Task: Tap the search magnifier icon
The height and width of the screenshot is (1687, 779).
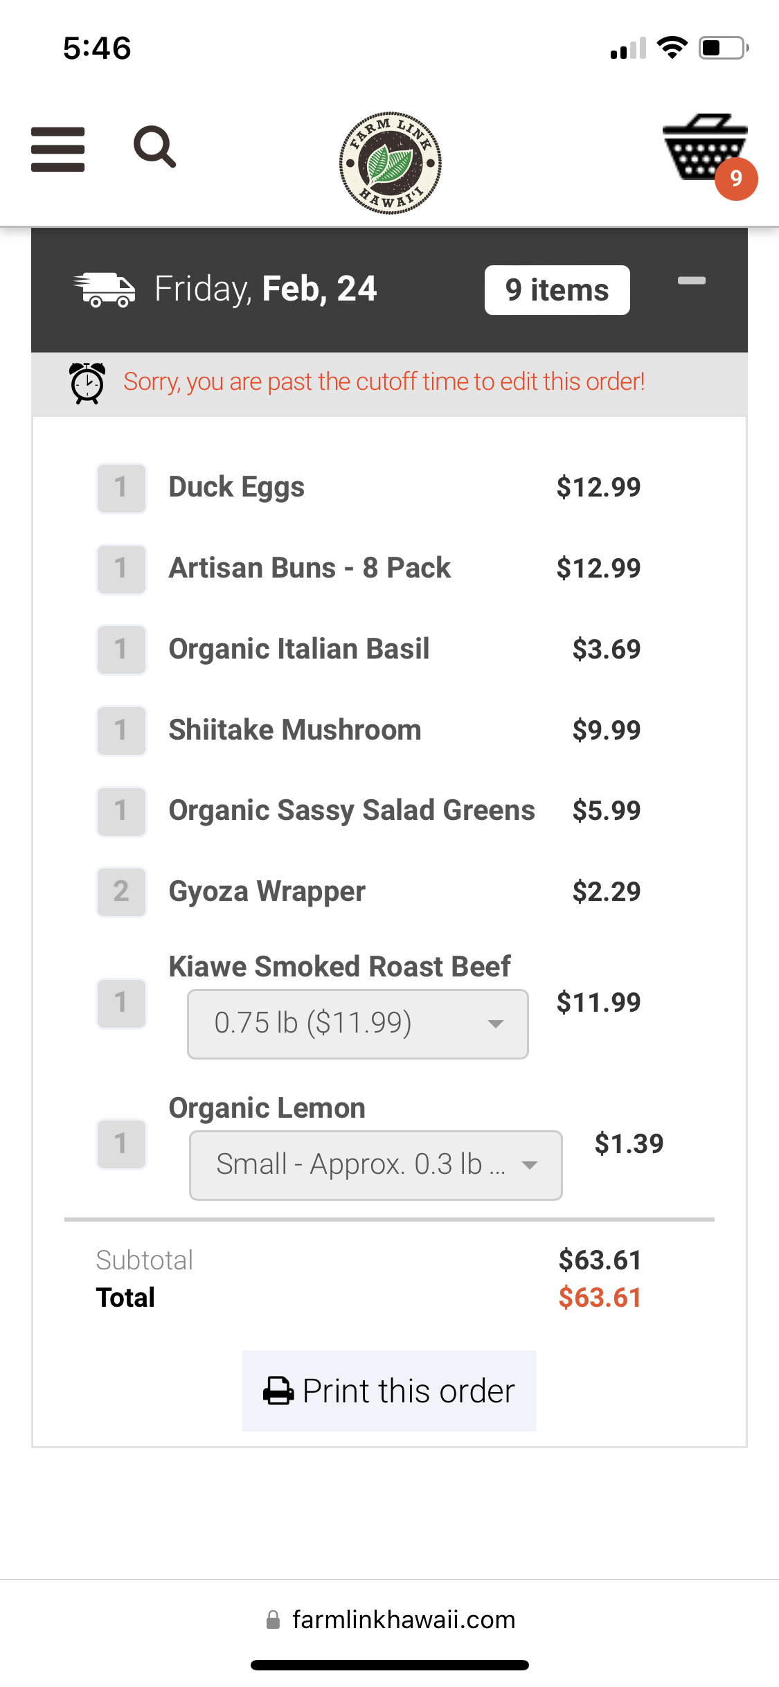Action: [x=154, y=147]
